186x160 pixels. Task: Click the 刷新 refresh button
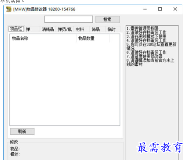(22, 132)
